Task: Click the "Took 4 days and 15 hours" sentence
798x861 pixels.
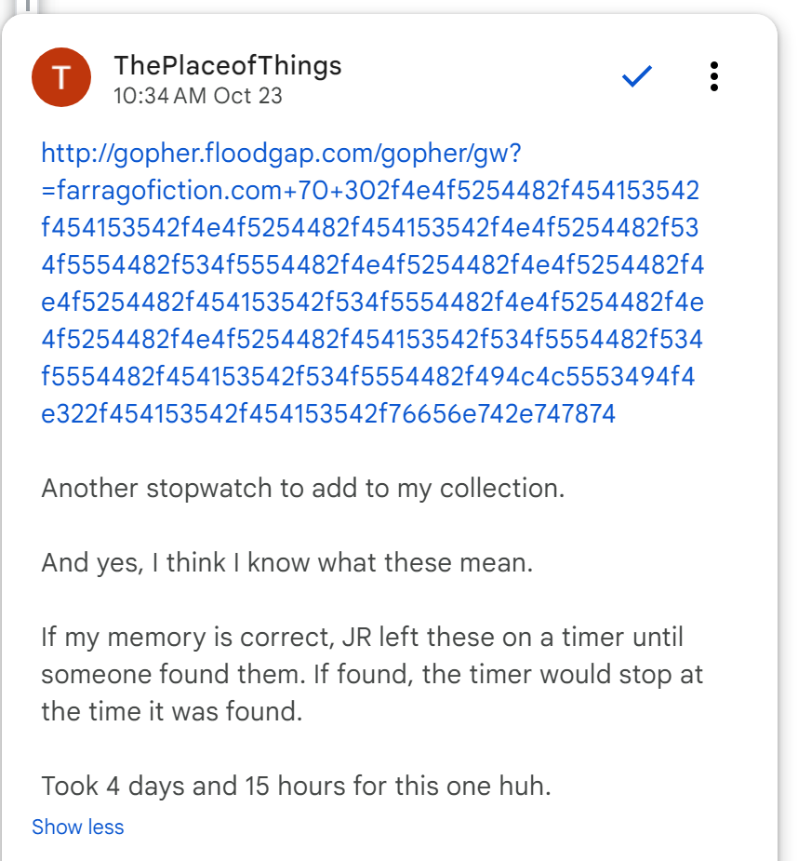Action: point(296,787)
